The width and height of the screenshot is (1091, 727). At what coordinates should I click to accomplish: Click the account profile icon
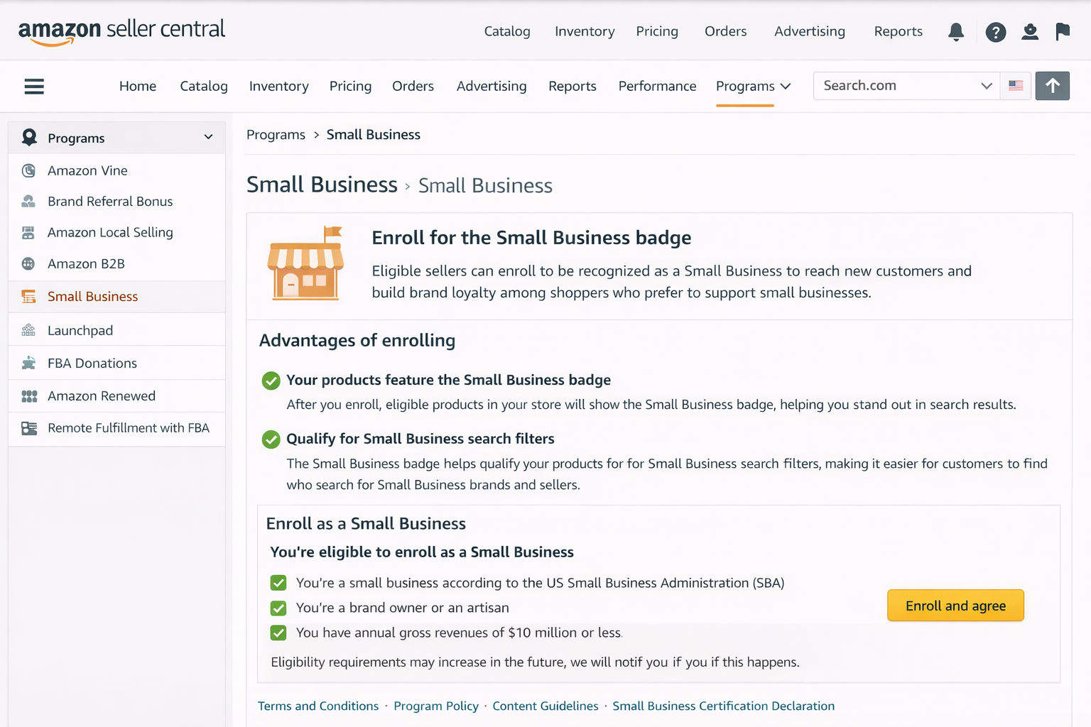(1029, 32)
